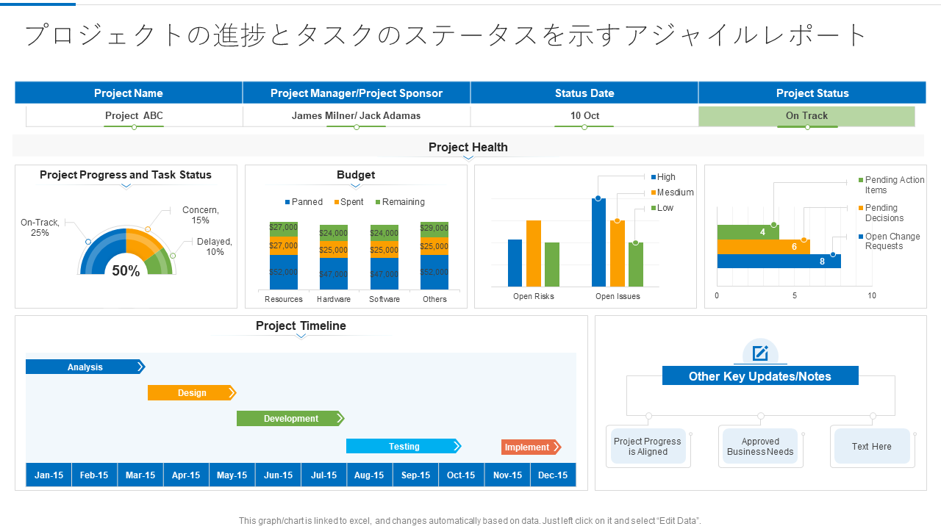Click the Pending Action Items legend entry
941x529 pixels.
tap(891, 185)
